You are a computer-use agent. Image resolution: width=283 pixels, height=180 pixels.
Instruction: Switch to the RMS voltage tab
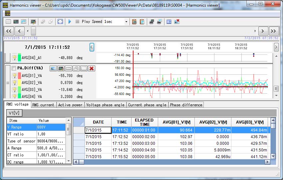(18, 104)
